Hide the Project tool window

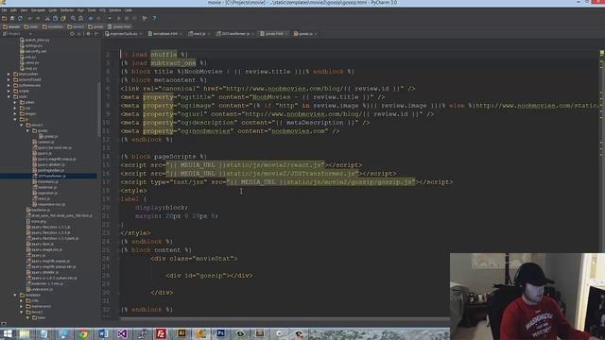click(x=96, y=34)
